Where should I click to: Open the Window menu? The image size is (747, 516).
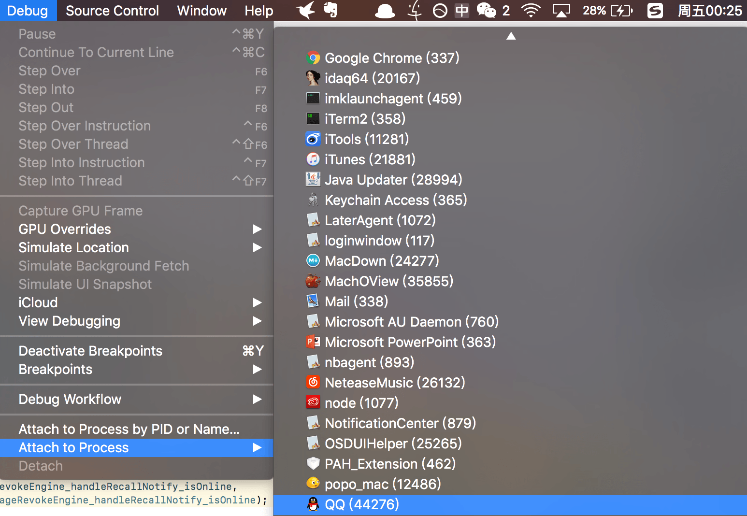click(202, 11)
